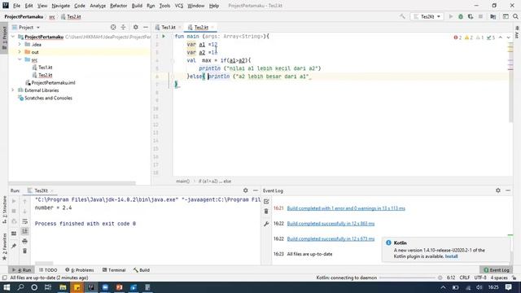Open Windows Start menu
521x293 pixels.
pos(7,287)
